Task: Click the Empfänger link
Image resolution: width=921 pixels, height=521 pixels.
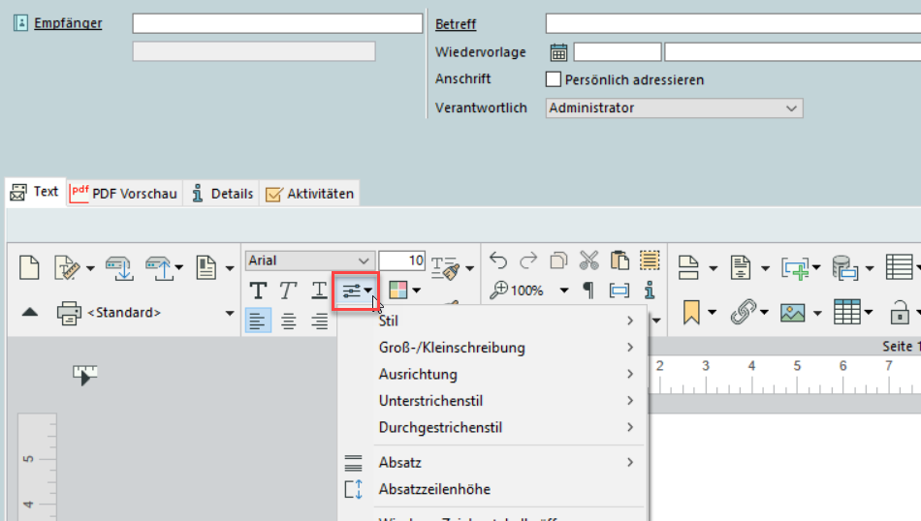Action: 68,23
